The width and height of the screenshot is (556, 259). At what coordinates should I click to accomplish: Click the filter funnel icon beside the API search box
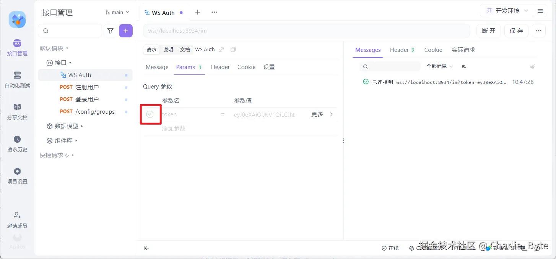[110, 31]
